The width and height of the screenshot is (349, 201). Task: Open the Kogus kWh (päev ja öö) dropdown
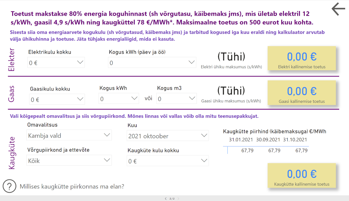(x=152, y=62)
